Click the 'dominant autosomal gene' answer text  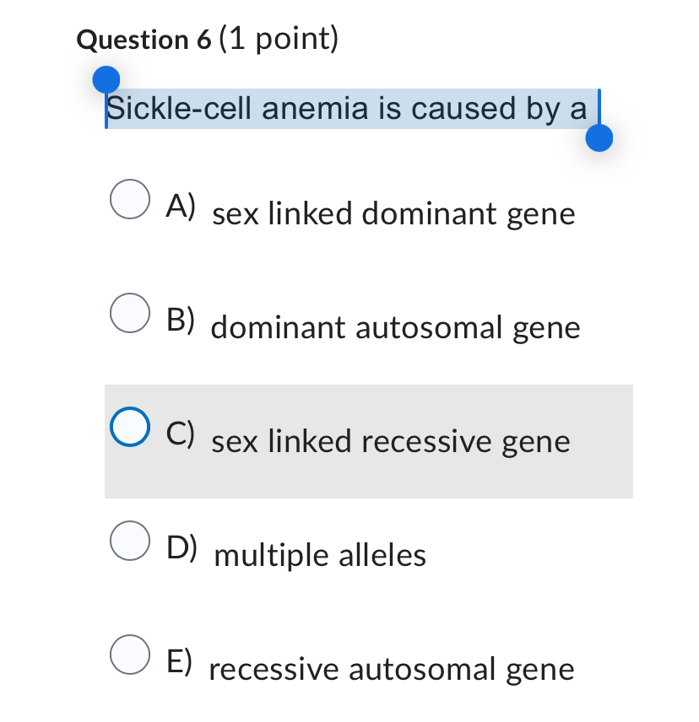395,327
